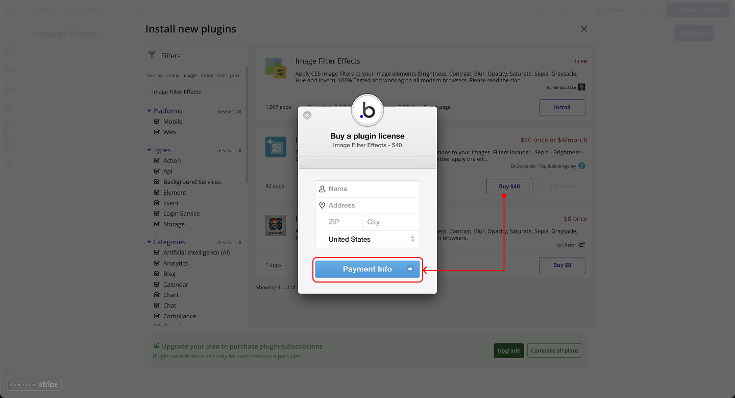This screenshot has height=398, width=735.
Task: Open the free Image Filter Effects plugin icon
Action: pos(276,68)
